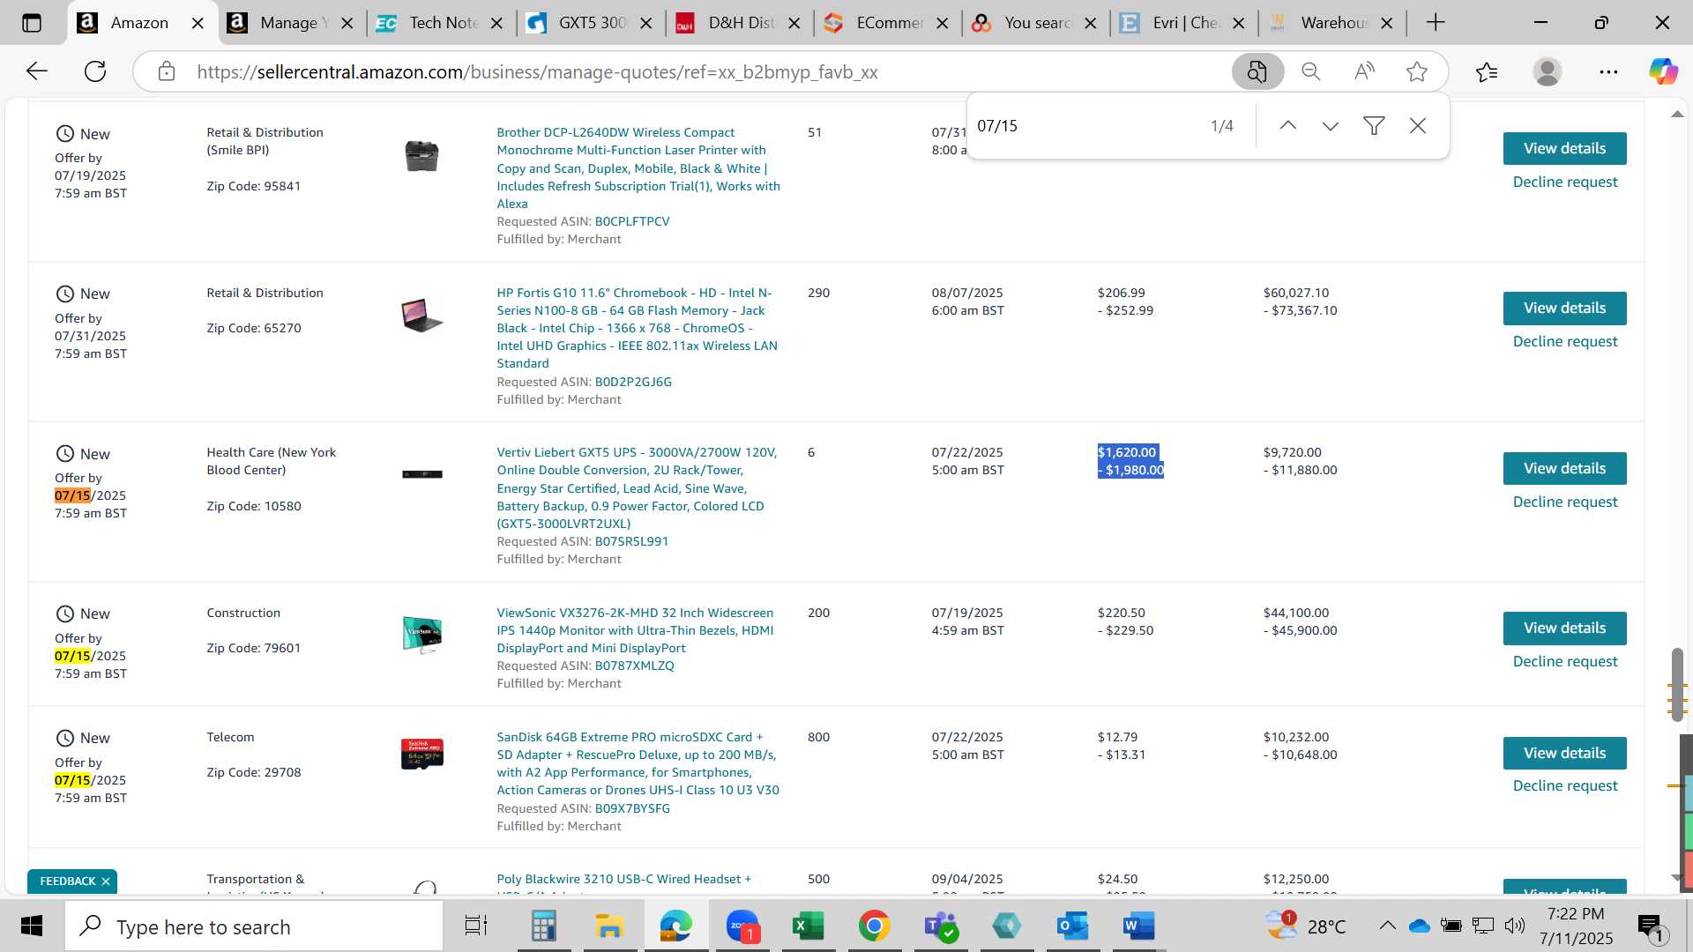Decline request for HP Fortis Chromebook
Viewport: 1693px width, 952px height.
pos(1564,341)
